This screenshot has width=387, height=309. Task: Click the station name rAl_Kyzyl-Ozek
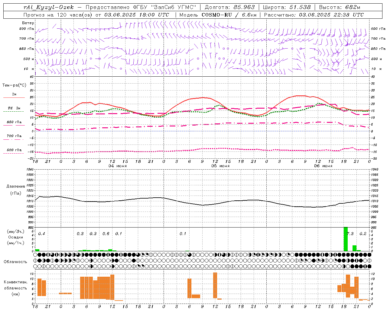tap(48, 7)
